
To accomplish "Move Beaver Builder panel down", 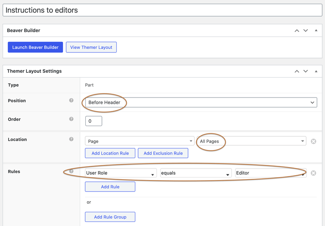I will tap(305, 30).
